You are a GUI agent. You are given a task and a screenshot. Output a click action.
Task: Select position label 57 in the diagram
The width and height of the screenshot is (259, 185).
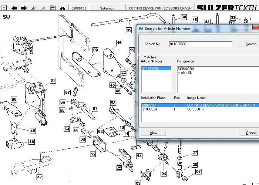tap(68, 92)
